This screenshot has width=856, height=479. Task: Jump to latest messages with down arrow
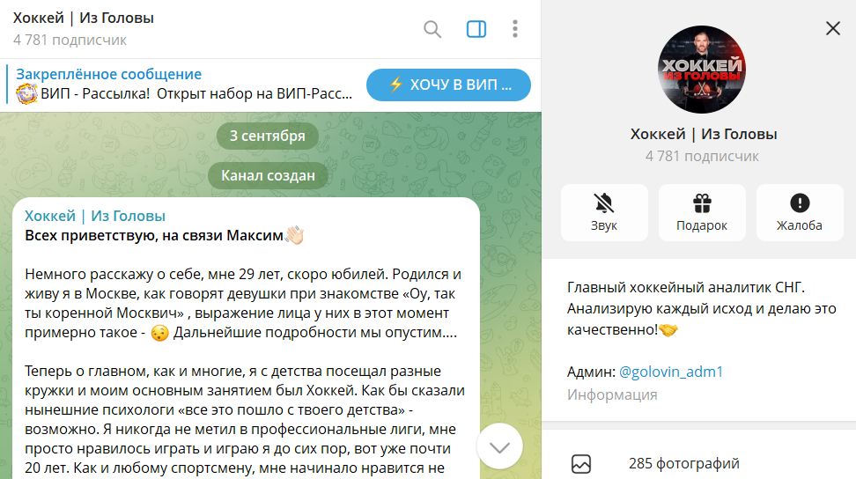tap(499, 447)
